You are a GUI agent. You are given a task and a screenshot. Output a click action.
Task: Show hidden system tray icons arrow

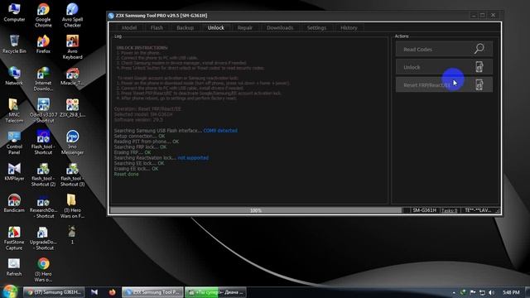coord(454,292)
